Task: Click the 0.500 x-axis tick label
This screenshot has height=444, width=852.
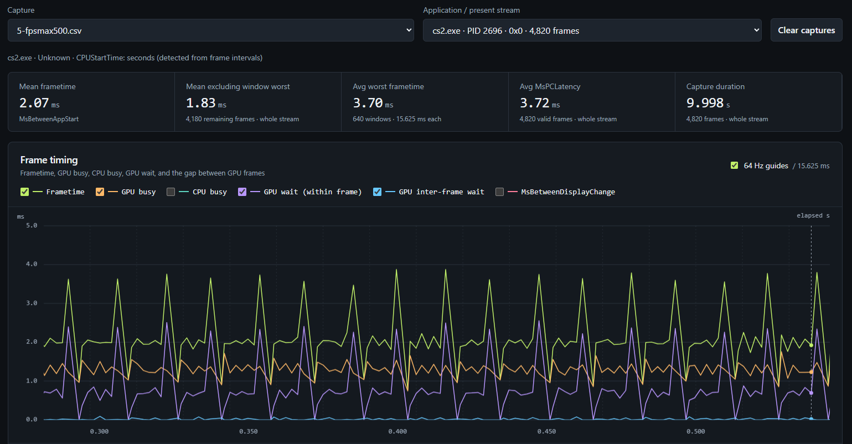Action: [696, 431]
